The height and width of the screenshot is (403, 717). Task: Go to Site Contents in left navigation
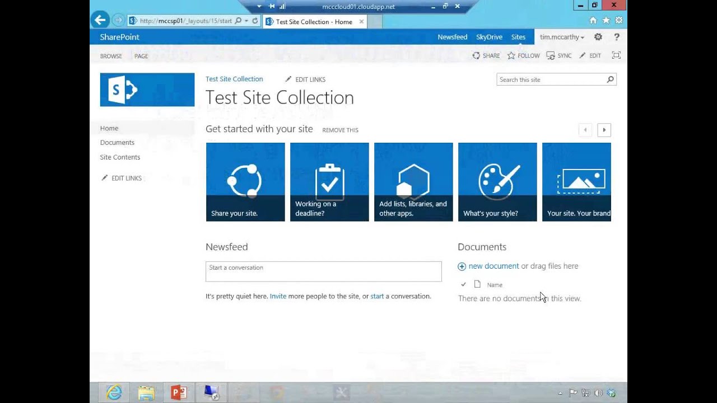click(120, 157)
